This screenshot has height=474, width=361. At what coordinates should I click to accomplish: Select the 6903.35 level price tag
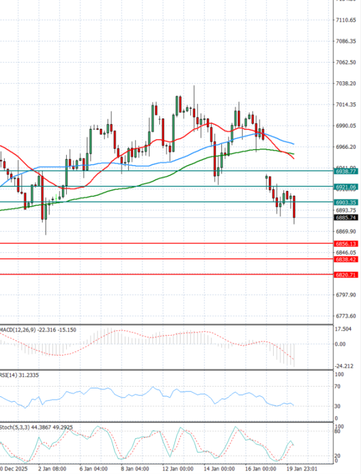pyautogui.click(x=346, y=202)
